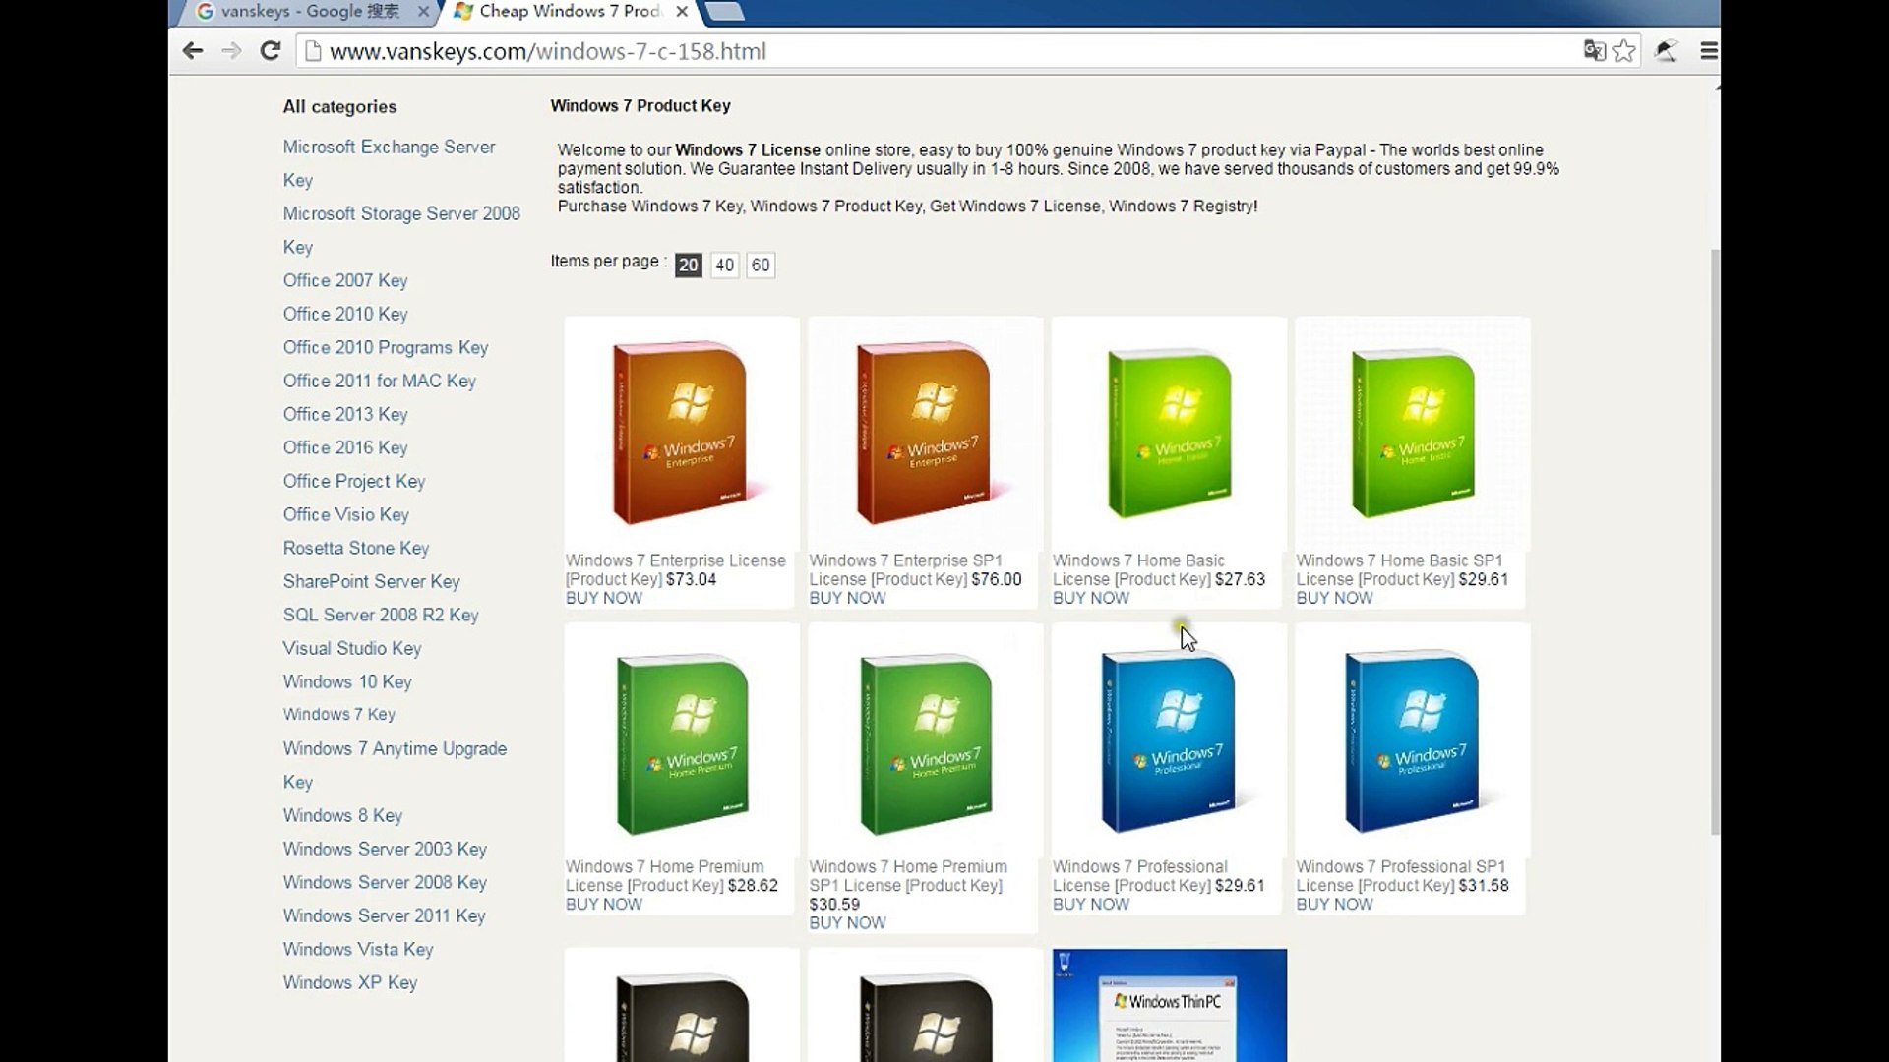Select 20 items per page
This screenshot has height=1062, width=1889.
tap(688, 265)
